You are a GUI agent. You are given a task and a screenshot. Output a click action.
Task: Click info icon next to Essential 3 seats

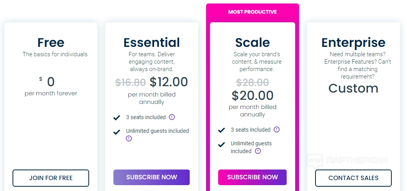[x=172, y=117]
